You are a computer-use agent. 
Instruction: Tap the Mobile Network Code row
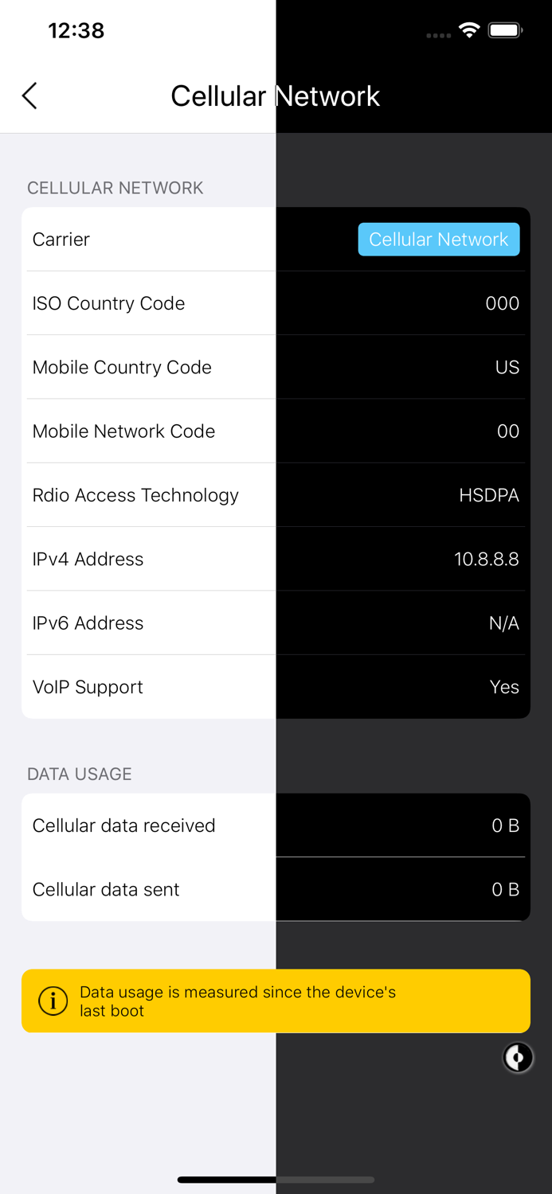click(276, 431)
